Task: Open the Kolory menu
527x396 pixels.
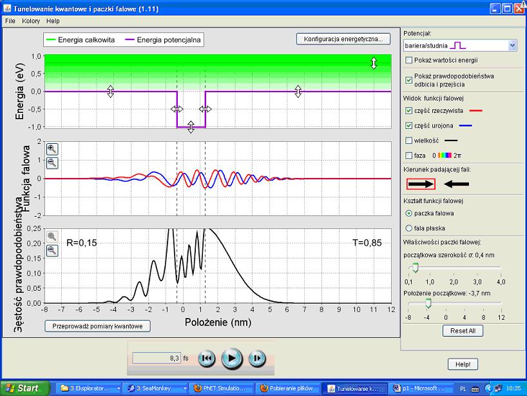Action: click(x=30, y=21)
